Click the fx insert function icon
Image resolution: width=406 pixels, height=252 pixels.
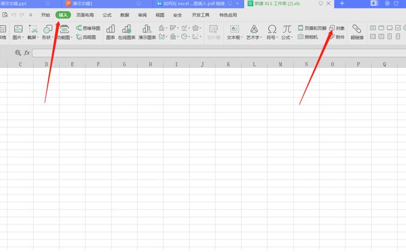(x=26, y=53)
